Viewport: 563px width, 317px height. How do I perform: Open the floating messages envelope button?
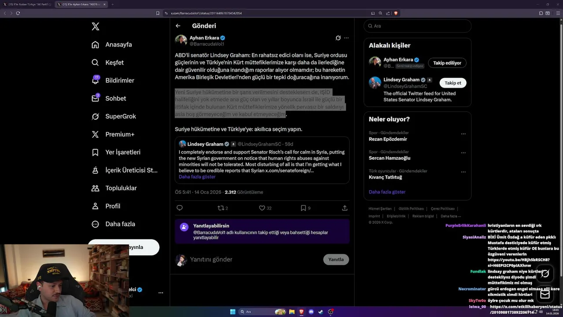pos(545,294)
